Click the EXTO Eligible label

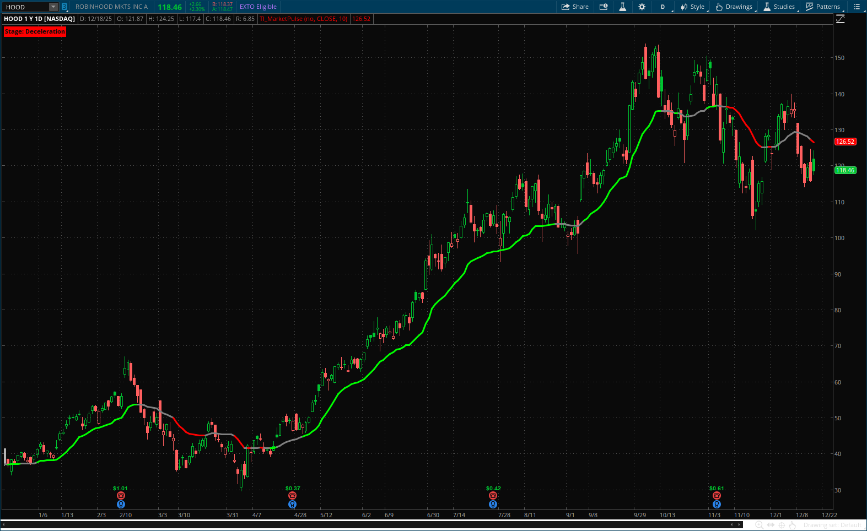(x=258, y=7)
